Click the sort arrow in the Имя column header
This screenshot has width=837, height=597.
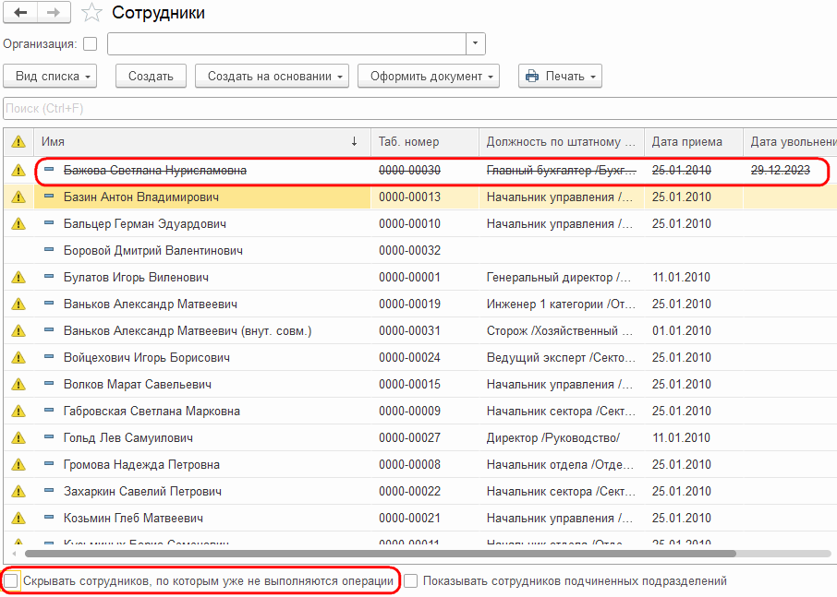coord(354,142)
